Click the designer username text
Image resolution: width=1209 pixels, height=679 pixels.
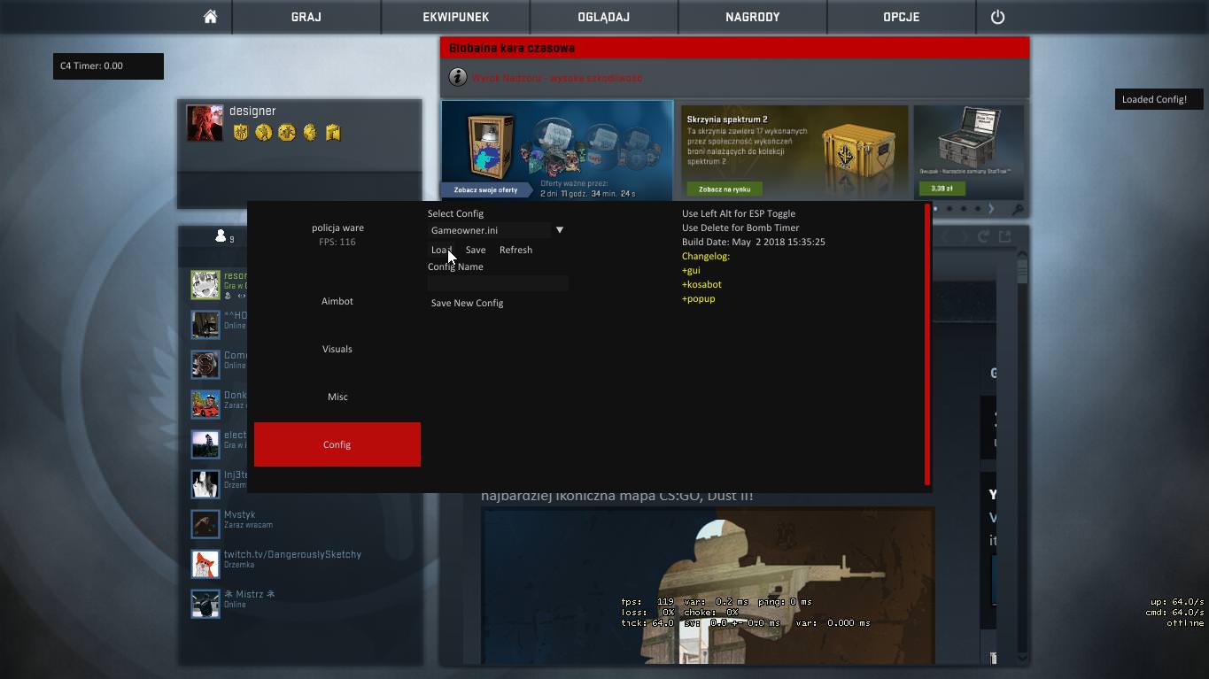(x=252, y=111)
